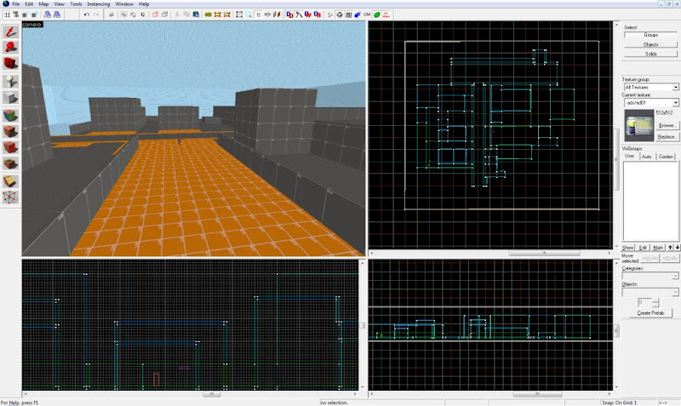Toggle 2D grid display icon
The image size is (681, 406).
8,14
